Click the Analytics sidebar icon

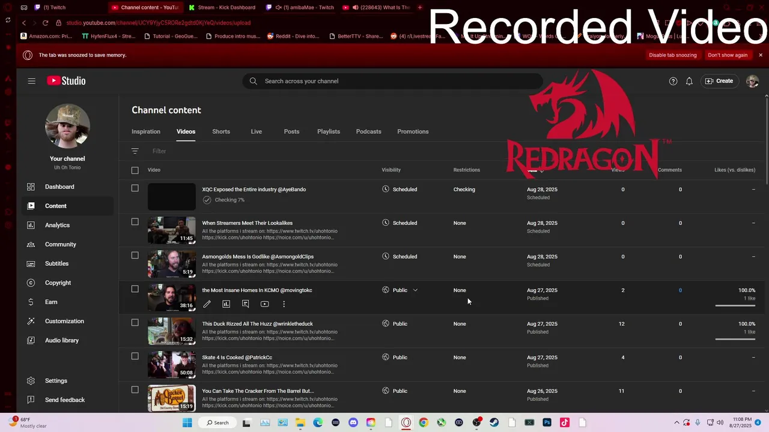pyautogui.click(x=31, y=225)
